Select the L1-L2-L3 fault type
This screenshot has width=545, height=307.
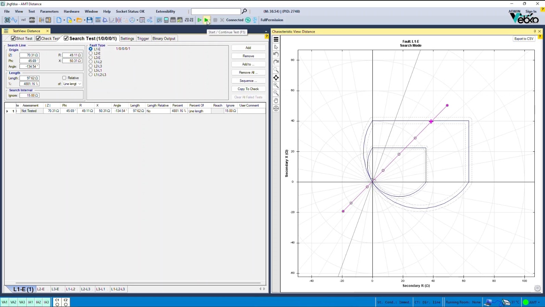pyautogui.click(x=91, y=75)
